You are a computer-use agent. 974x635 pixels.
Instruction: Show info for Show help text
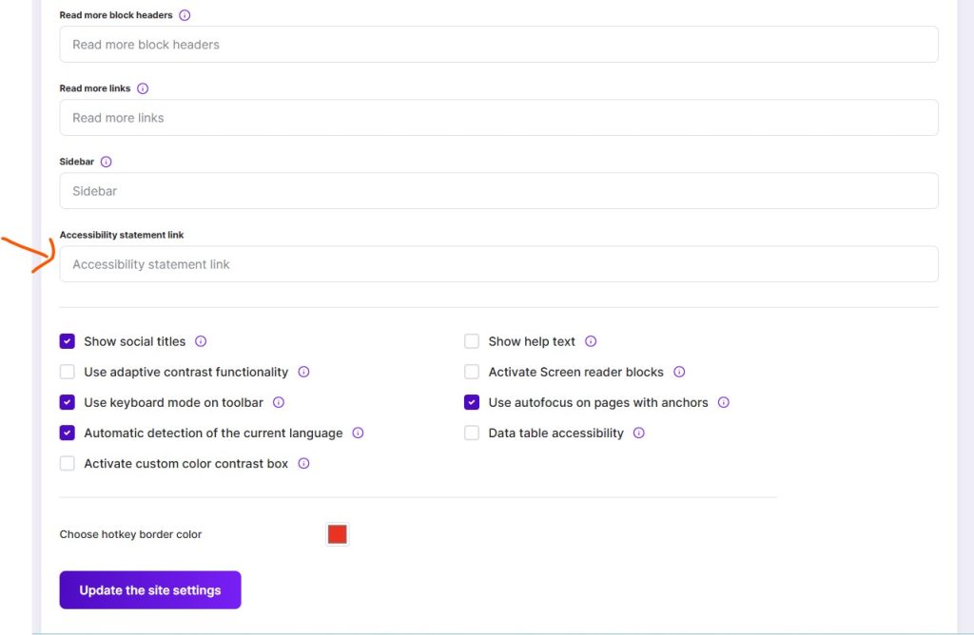pyautogui.click(x=591, y=341)
